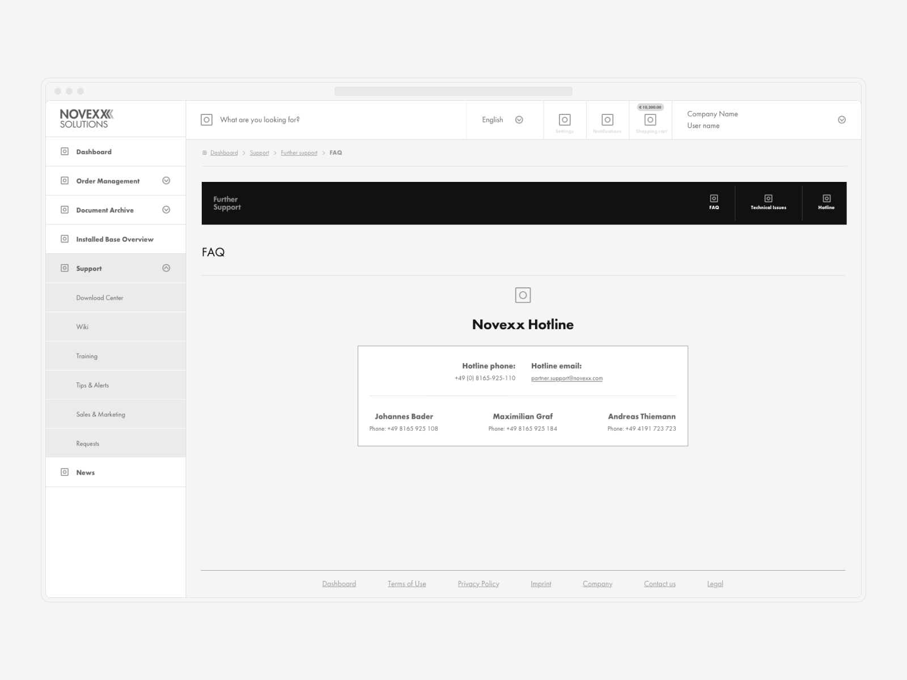Switch to the Hotline tab label
Image resolution: width=907 pixels, height=680 pixels.
pos(827,207)
